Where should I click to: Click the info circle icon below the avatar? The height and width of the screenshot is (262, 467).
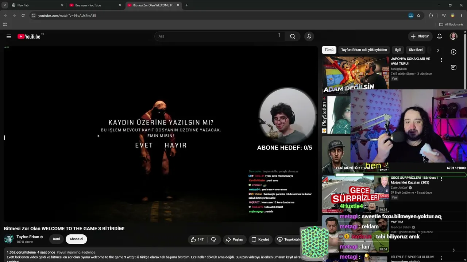pyautogui.click(x=454, y=52)
